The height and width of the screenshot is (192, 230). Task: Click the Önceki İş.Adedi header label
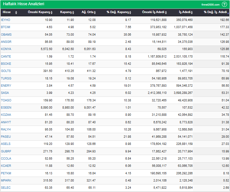pos(153,12)
